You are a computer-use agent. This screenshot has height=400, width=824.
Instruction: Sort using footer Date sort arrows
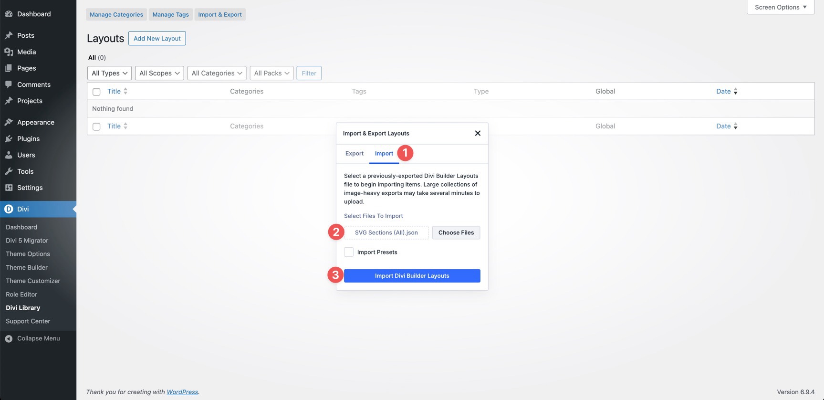[x=735, y=126]
